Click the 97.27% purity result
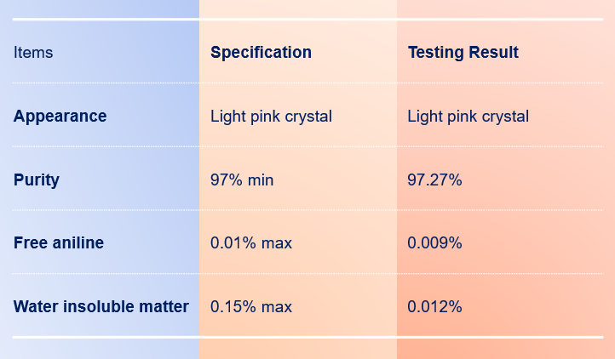615x359 pixels. coord(434,179)
